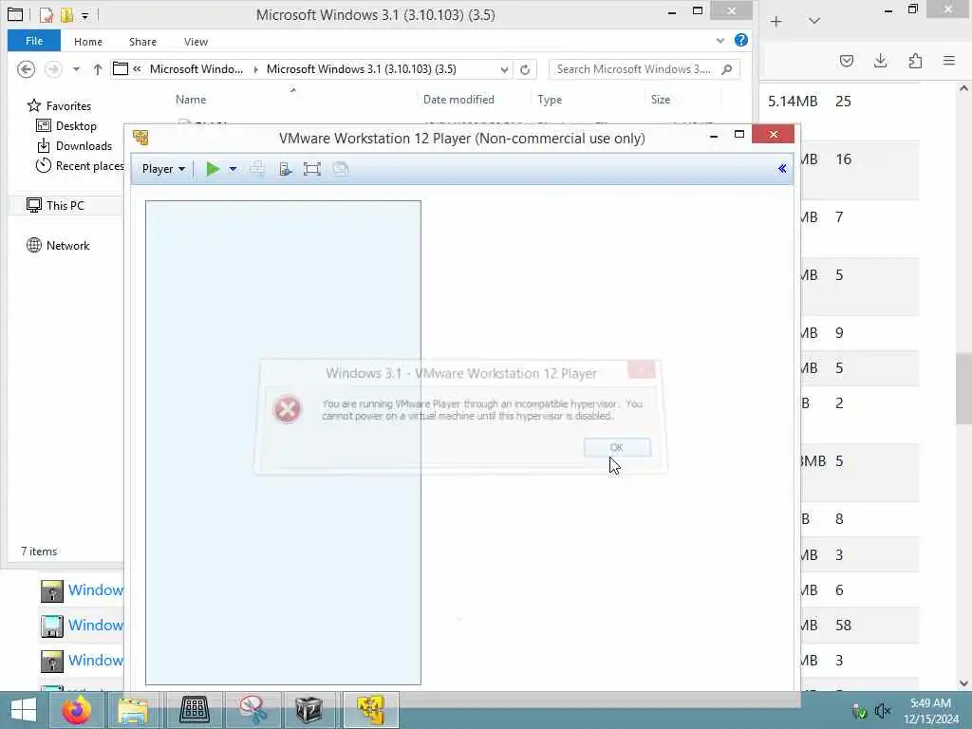The width and height of the screenshot is (972, 729).
Task: Close the Windows 3.1 error dialog
Action: coord(641,369)
